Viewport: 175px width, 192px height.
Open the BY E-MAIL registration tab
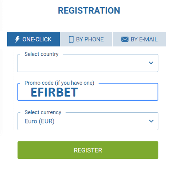(139, 39)
